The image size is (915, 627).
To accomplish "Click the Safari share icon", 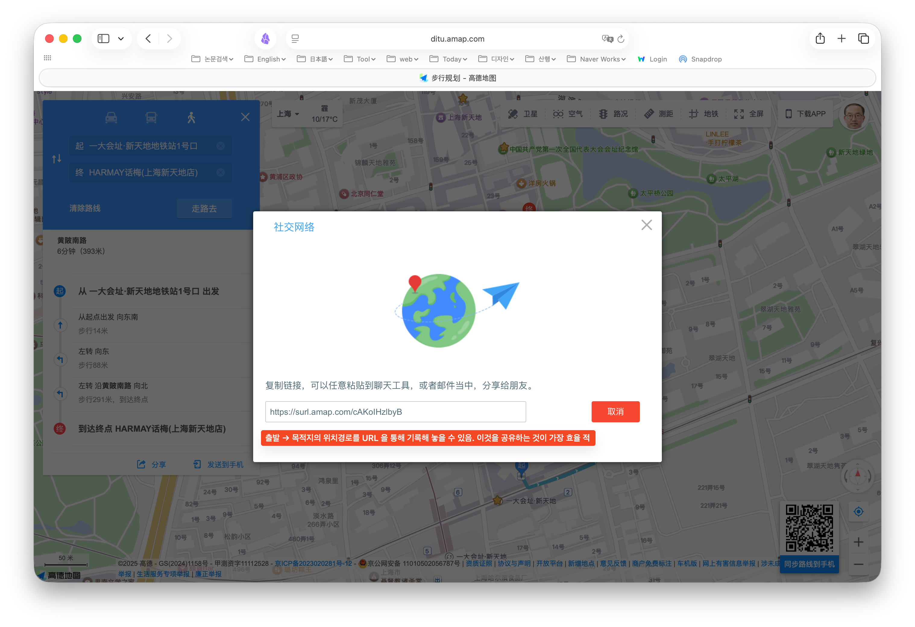I will click(820, 39).
